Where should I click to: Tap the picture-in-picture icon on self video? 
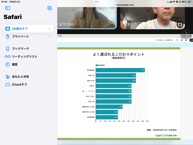[x=180, y=24]
